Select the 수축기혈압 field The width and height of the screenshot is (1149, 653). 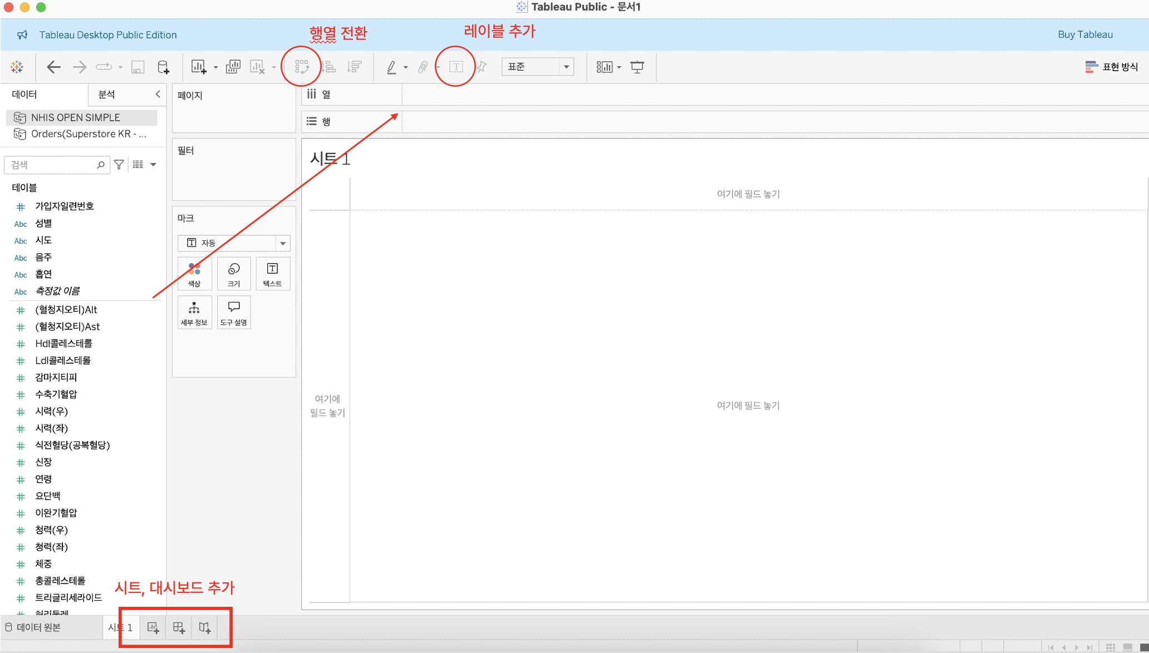pos(56,394)
